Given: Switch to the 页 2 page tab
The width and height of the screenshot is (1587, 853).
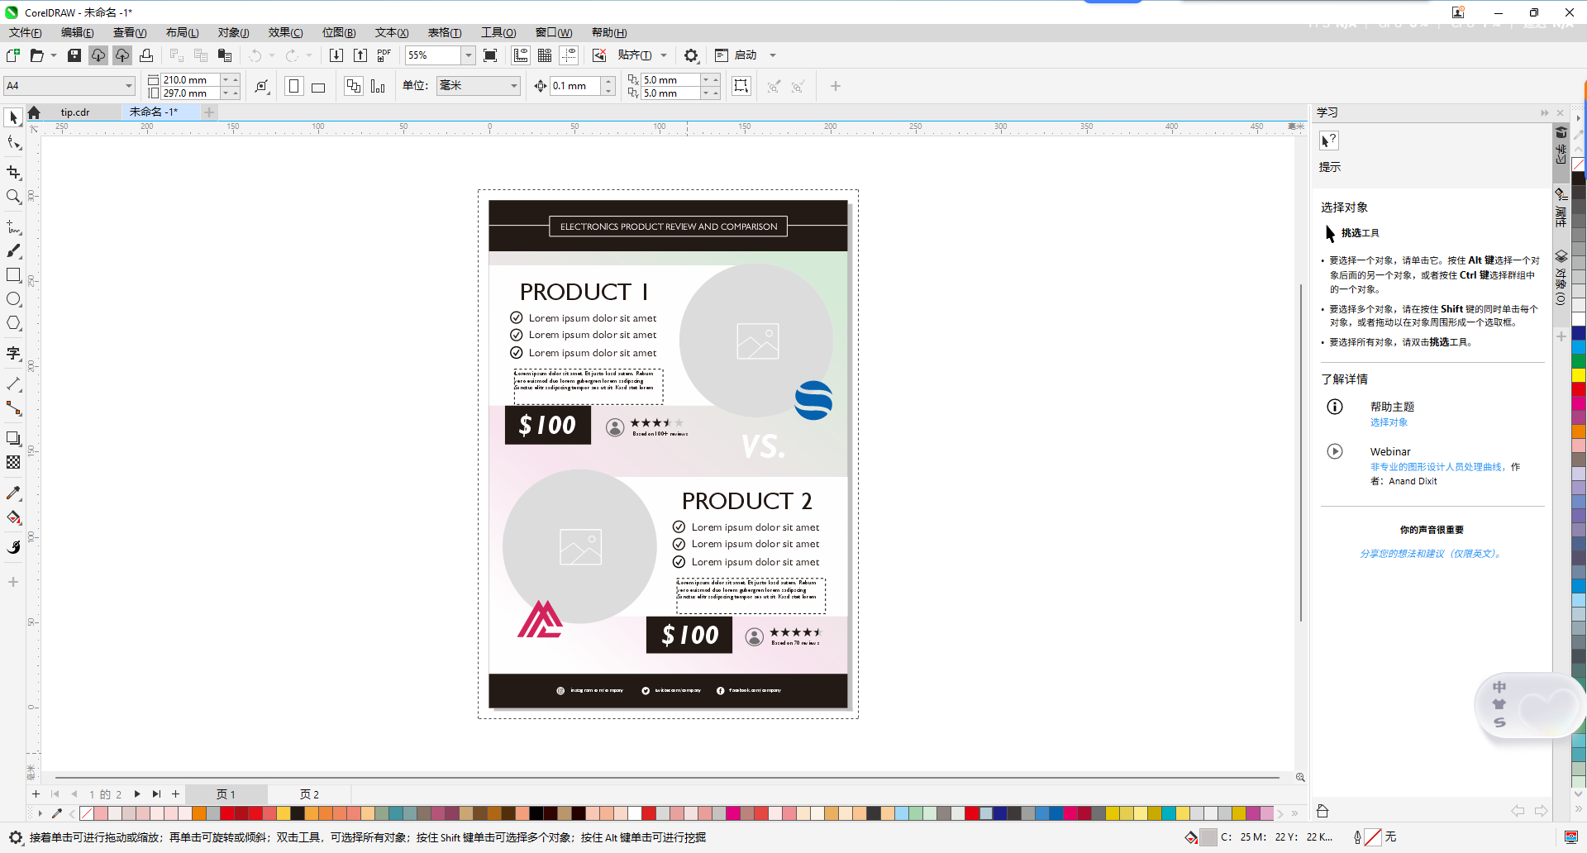Looking at the screenshot, I should (x=310, y=793).
